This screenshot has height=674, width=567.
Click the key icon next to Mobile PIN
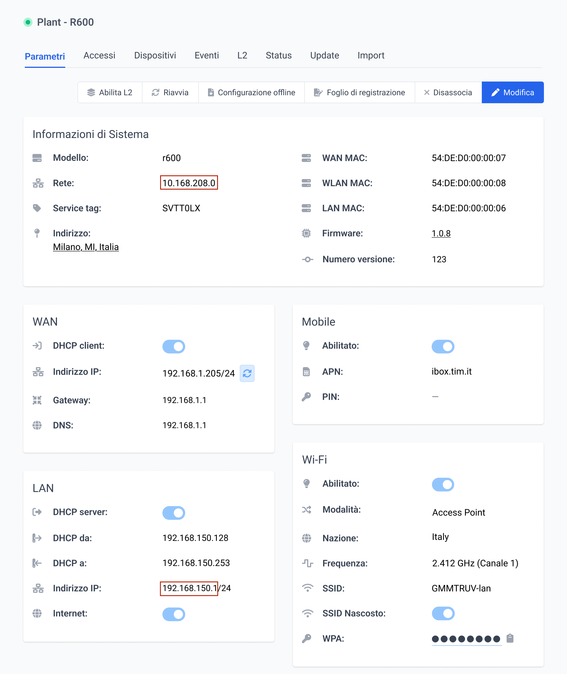click(306, 397)
